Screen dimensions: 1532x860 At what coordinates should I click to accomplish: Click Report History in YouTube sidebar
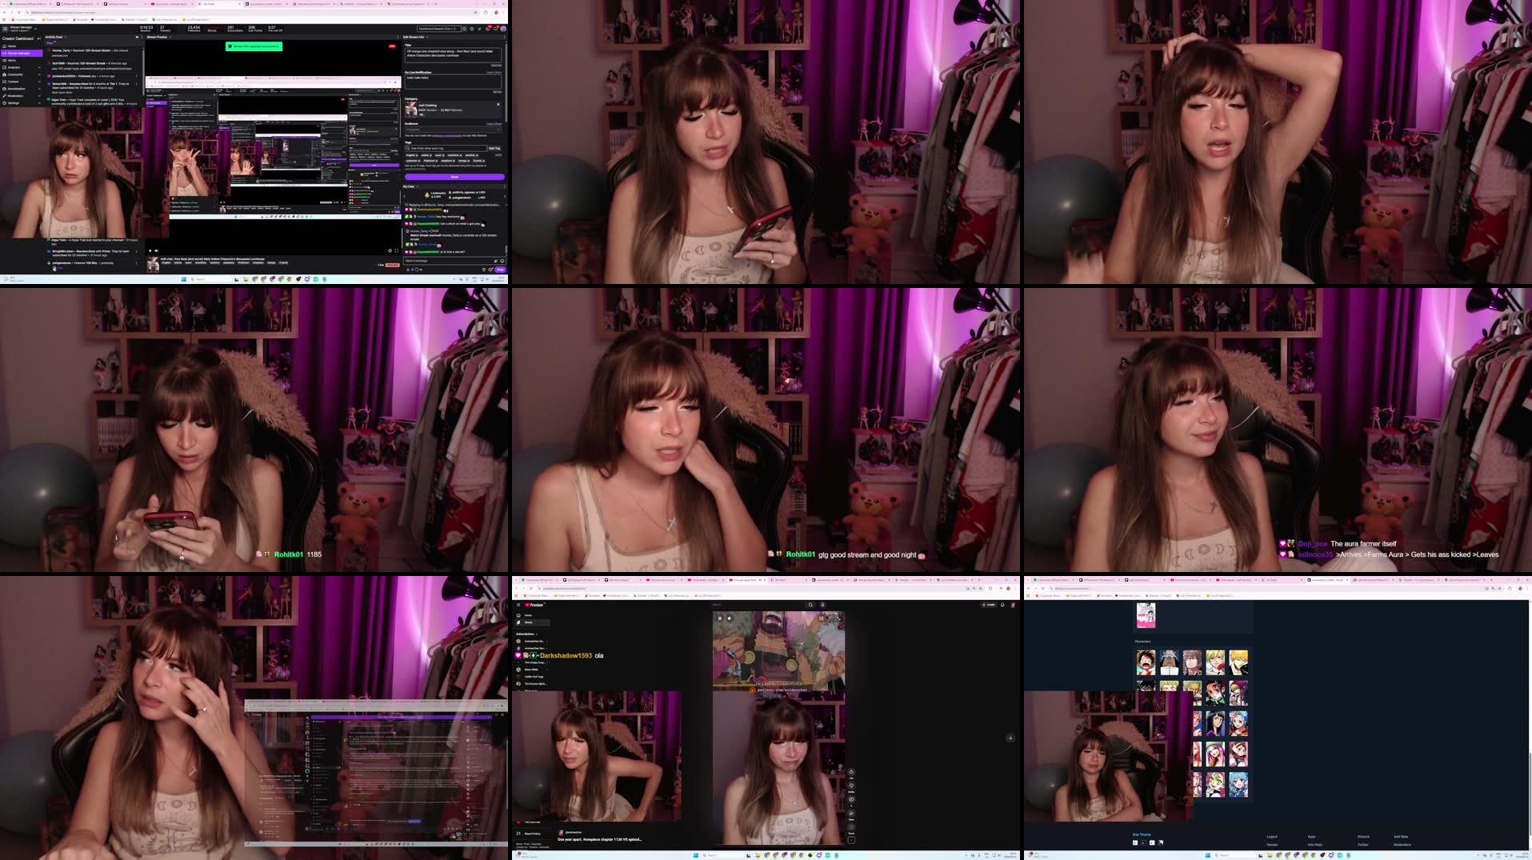530,834
